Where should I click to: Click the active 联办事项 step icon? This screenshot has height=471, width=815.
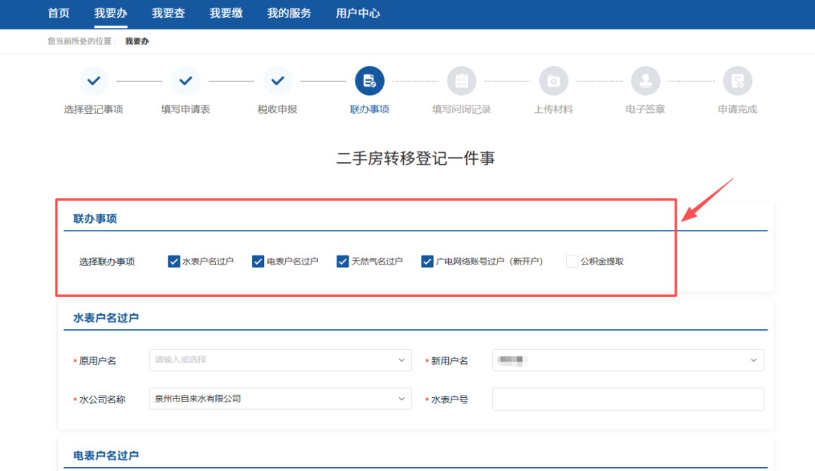click(x=370, y=81)
